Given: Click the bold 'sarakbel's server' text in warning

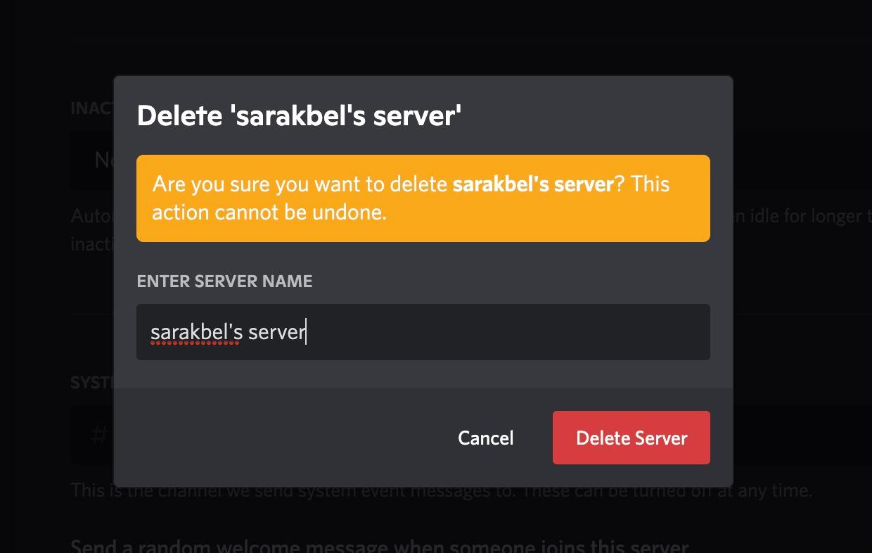Looking at the screenshot, I should tap(532, 184).
